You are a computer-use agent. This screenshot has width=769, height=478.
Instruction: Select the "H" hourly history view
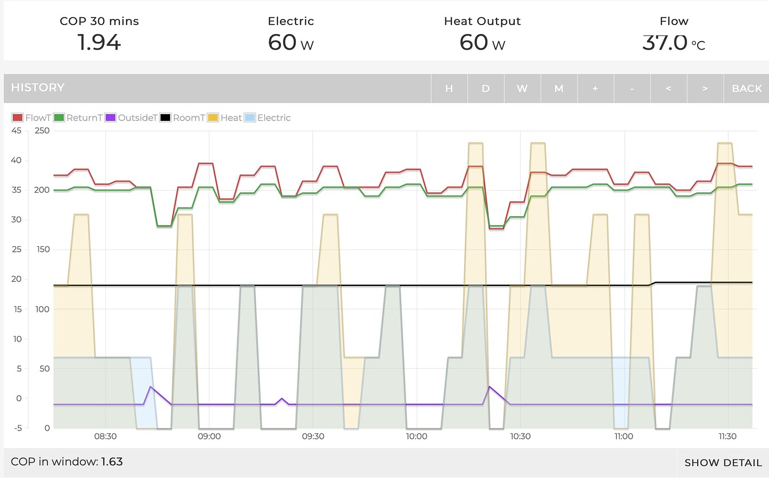click(449, 88)
